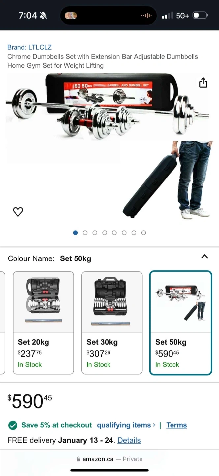Select the second image carousel dot
The image size is (219, 476).
[85, 233]
